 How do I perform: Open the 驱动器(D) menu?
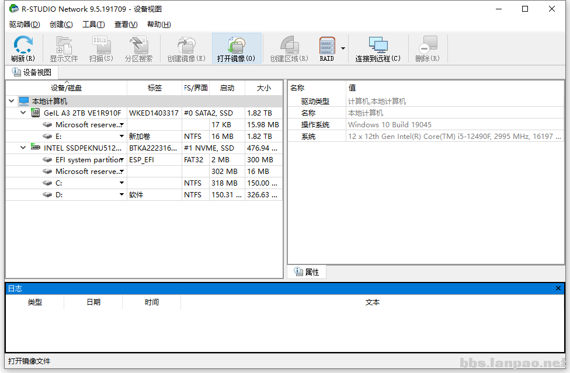[x=25, y=24]
